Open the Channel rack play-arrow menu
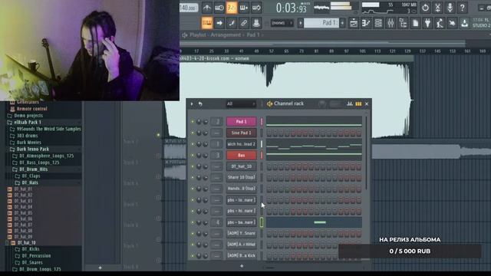491x276 pixels. click(192, 104)
